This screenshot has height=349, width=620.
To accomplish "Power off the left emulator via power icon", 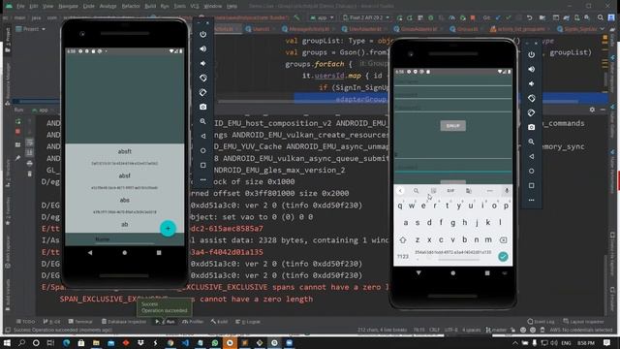I will click(x=202, y=35).
